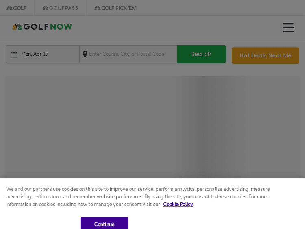The height and width of the screenshot is (229, 305).
Task: Click the calendar icon in date field
Action: coord(14,55)
